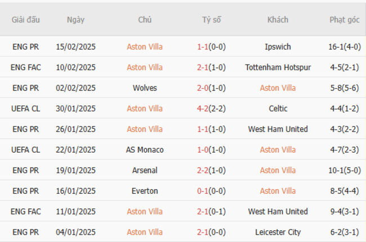Open the Leicester City team link
Viewport: 366px width, 242px height.
(x=278, y=232)
